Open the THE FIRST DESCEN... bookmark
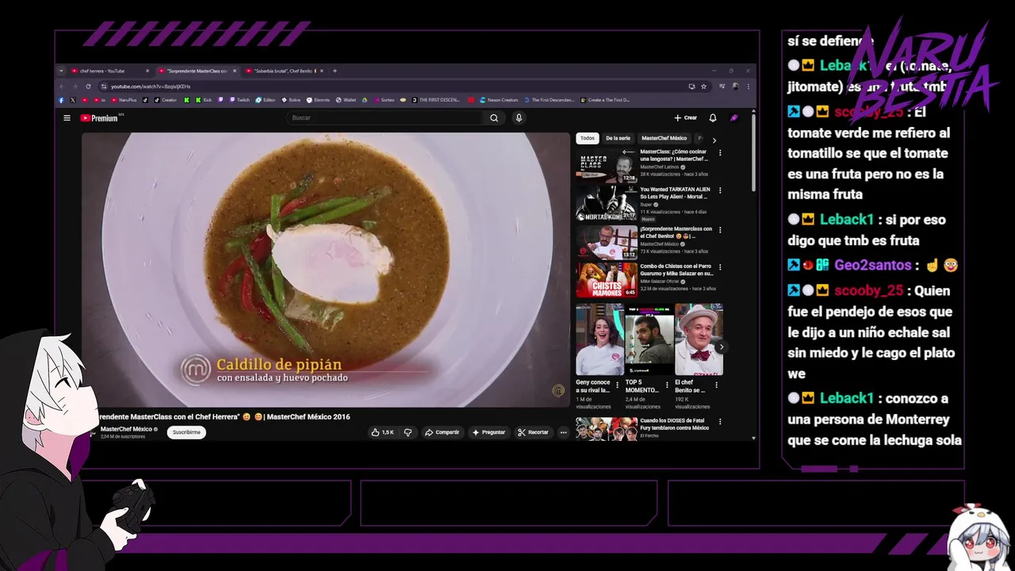Viewport: 1015px width, 571px height. 435,100
